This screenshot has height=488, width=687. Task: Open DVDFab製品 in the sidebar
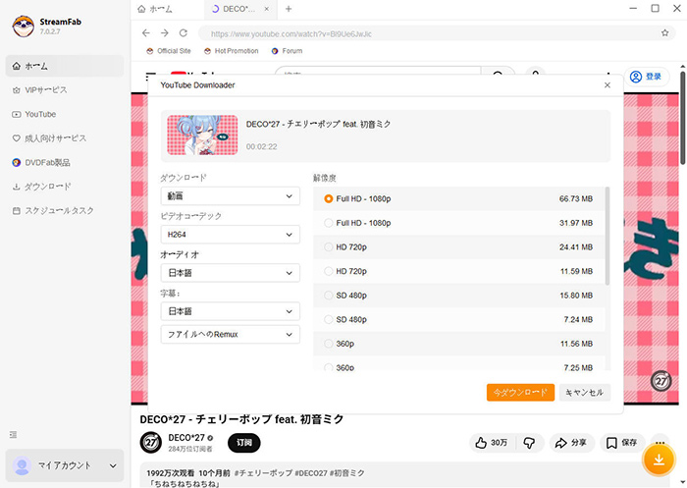click(65, 163)
